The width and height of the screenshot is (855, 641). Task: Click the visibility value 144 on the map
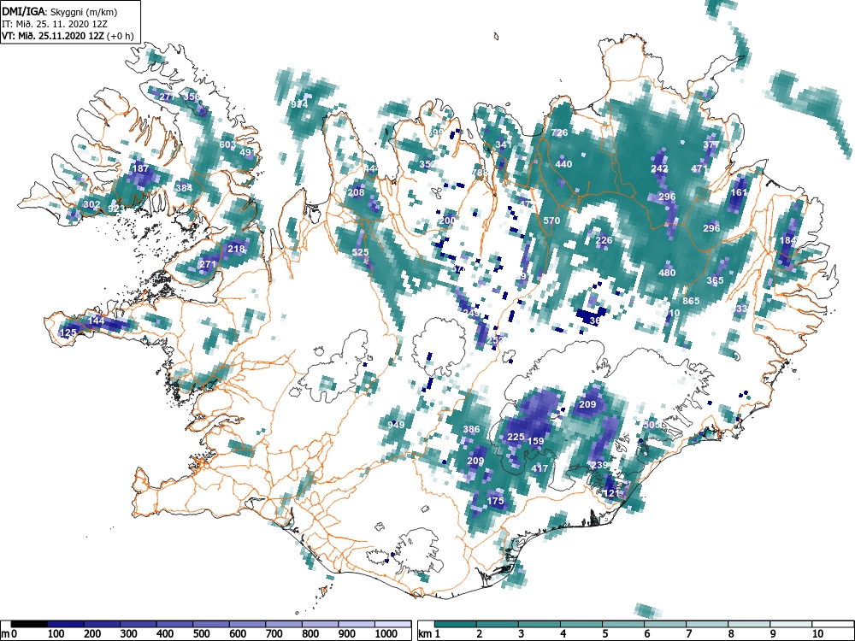pos(96,320)
